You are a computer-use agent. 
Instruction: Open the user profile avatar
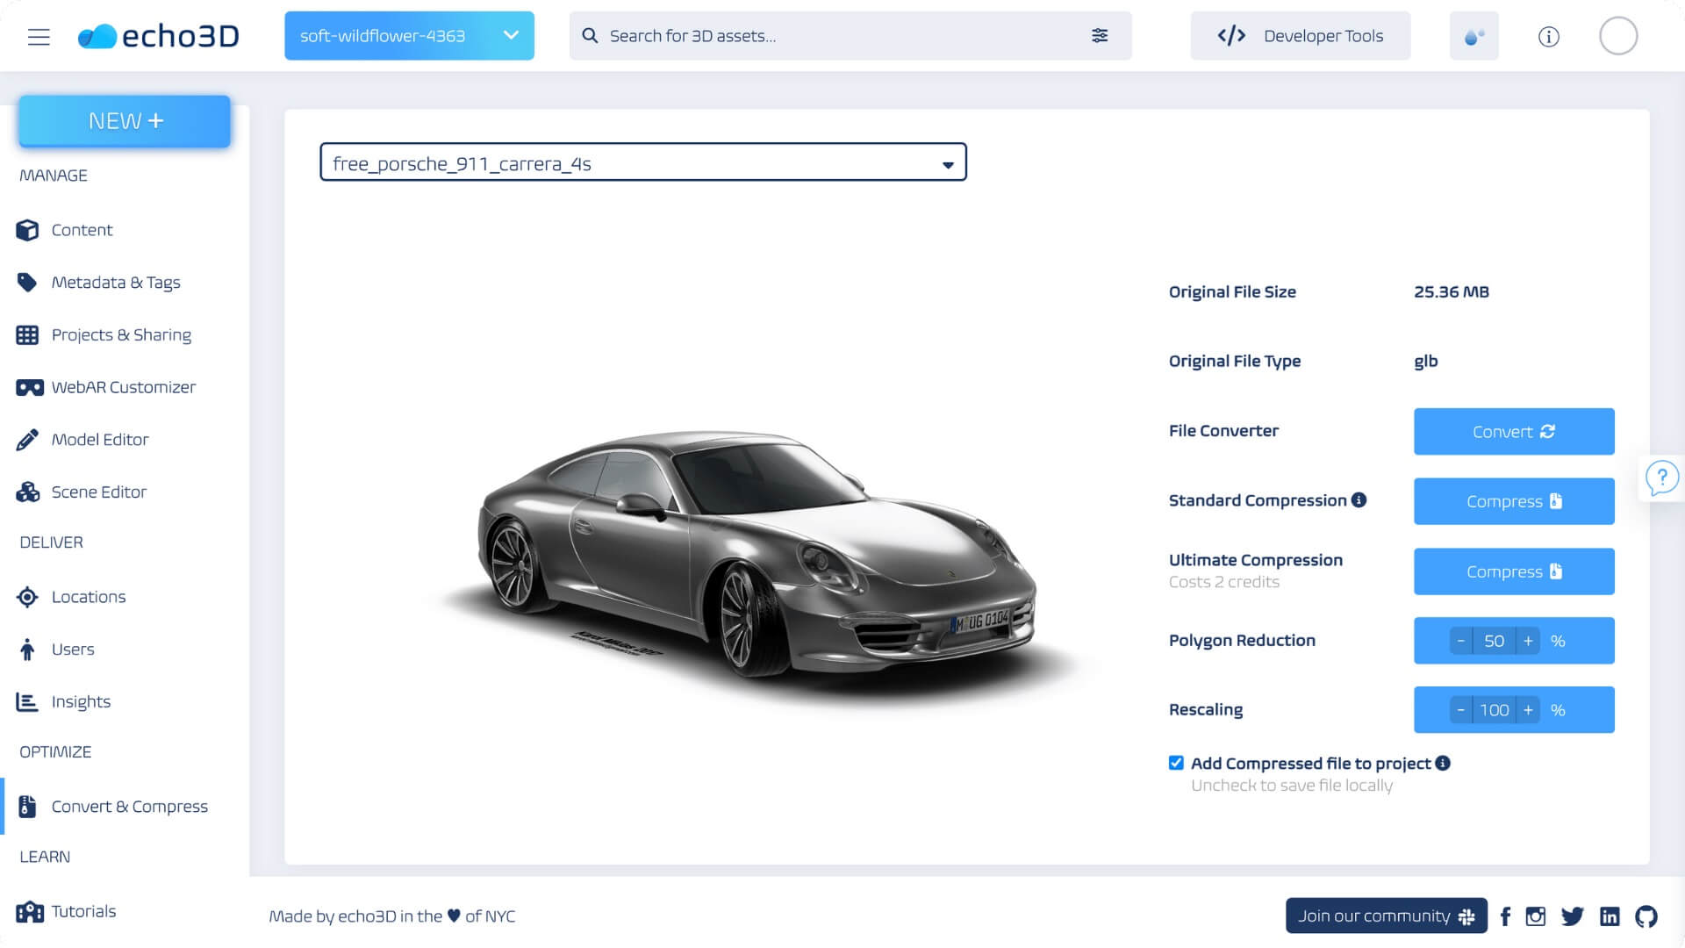1618,36
